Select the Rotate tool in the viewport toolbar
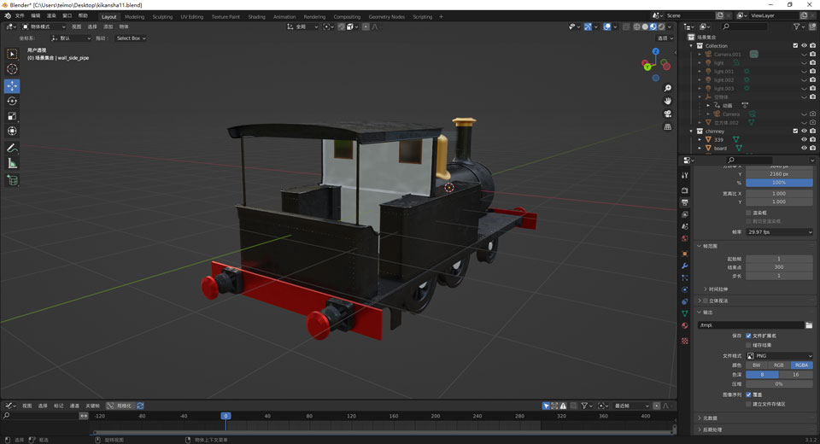 [x=12, y=101]
